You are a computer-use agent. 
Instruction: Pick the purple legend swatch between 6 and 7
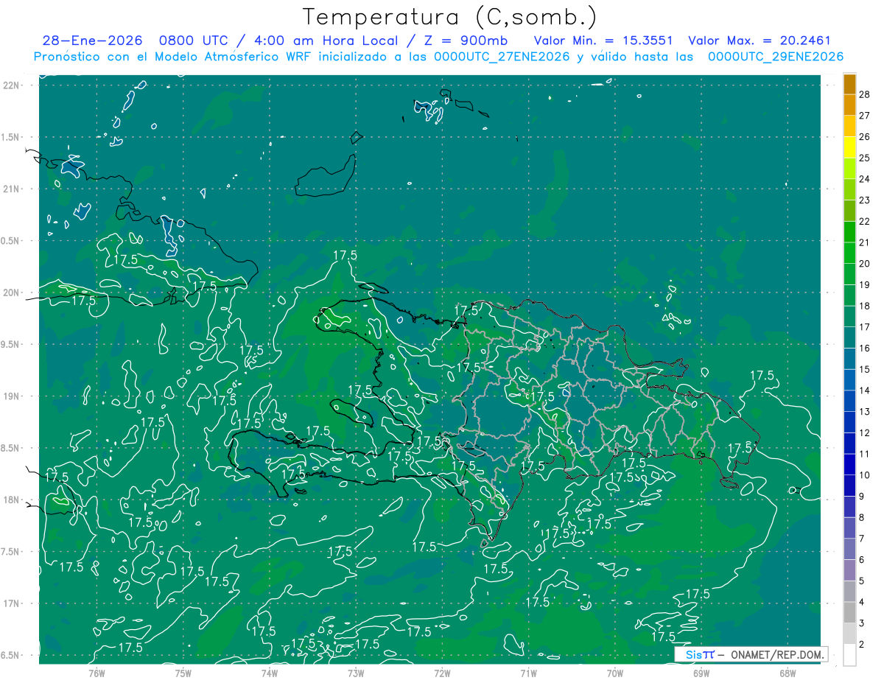click(849, 550)
